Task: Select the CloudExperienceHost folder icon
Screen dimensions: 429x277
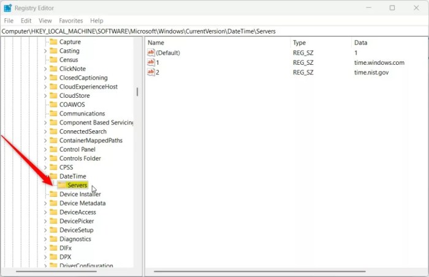Action: click(x=53, y=87)
